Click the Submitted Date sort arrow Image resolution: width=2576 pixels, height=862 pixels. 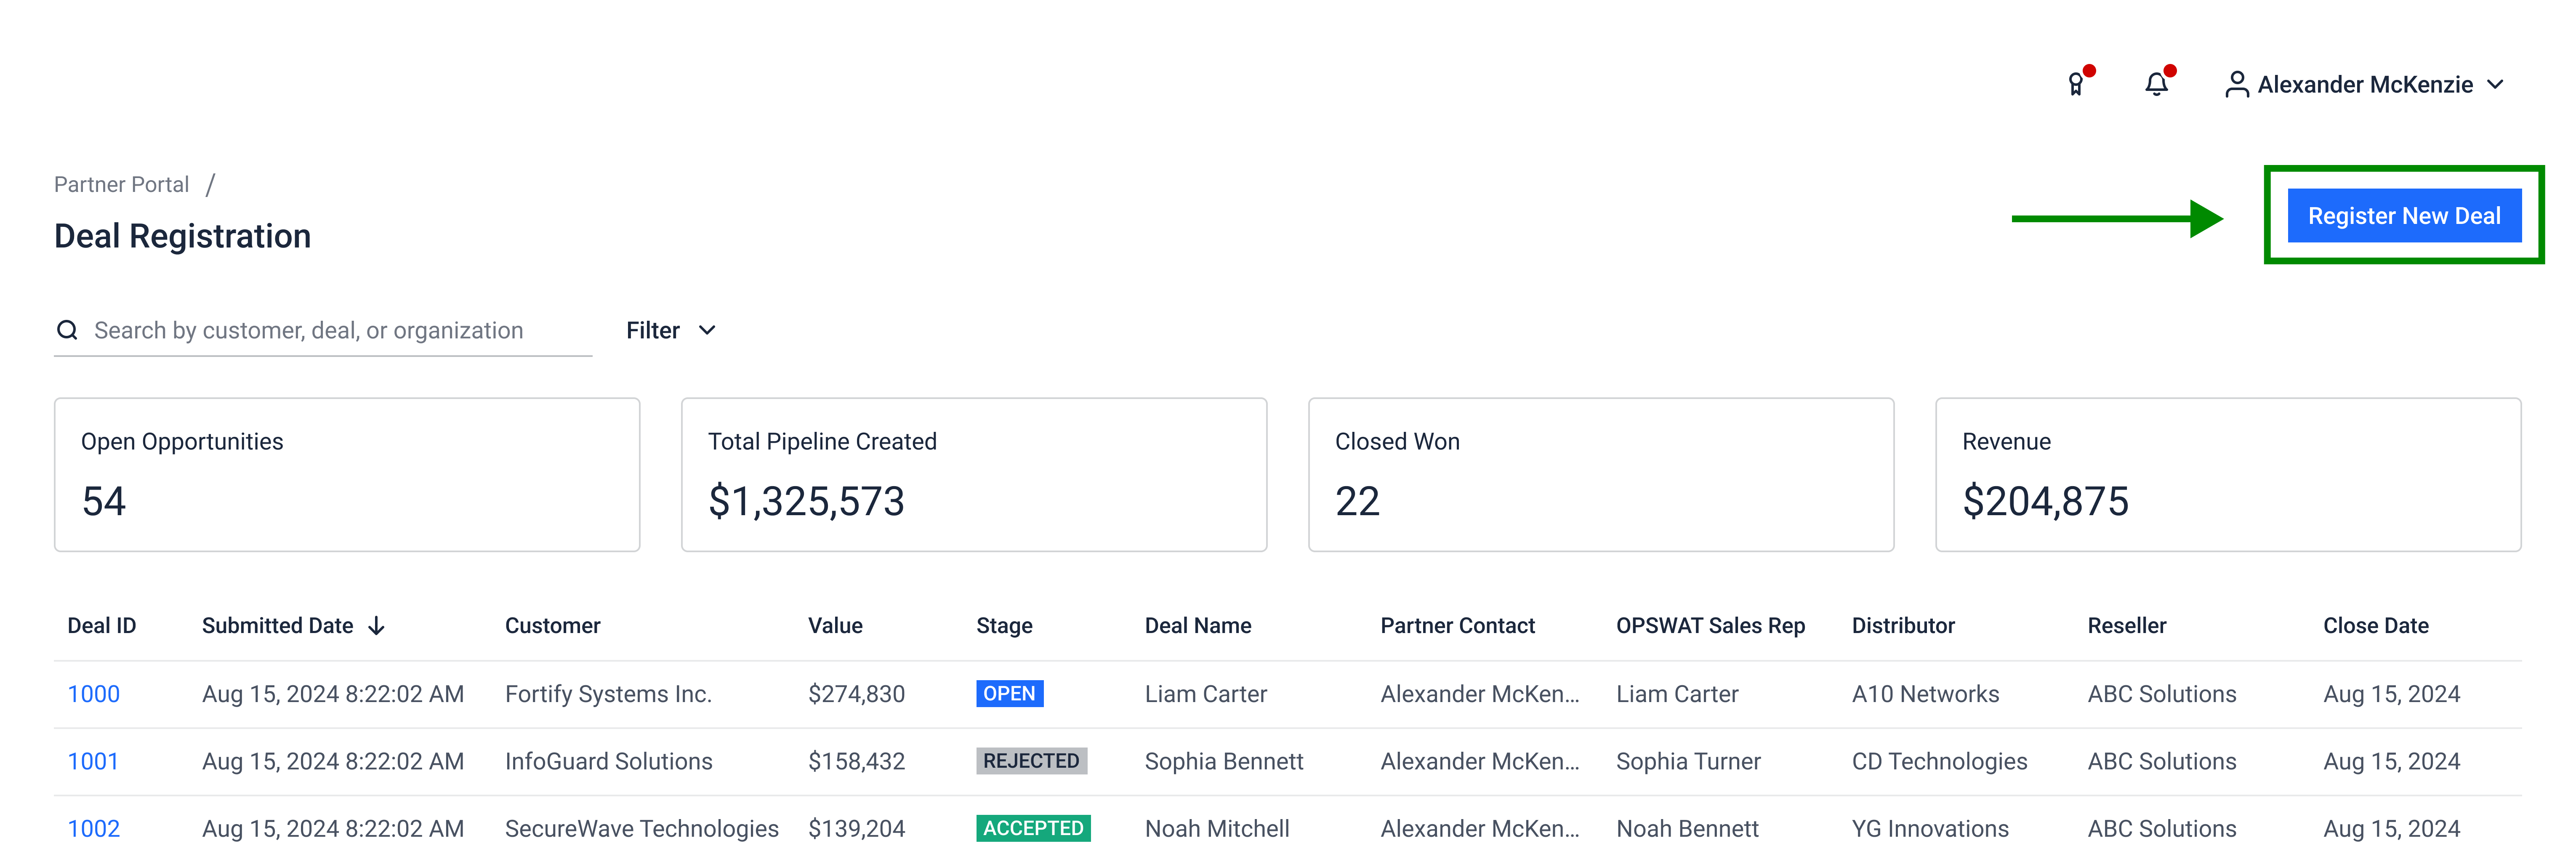(x=377, y=626)
